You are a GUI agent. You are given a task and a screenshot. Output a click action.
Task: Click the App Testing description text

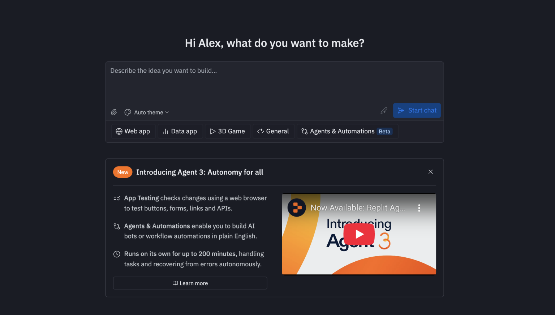click(195, 203)
